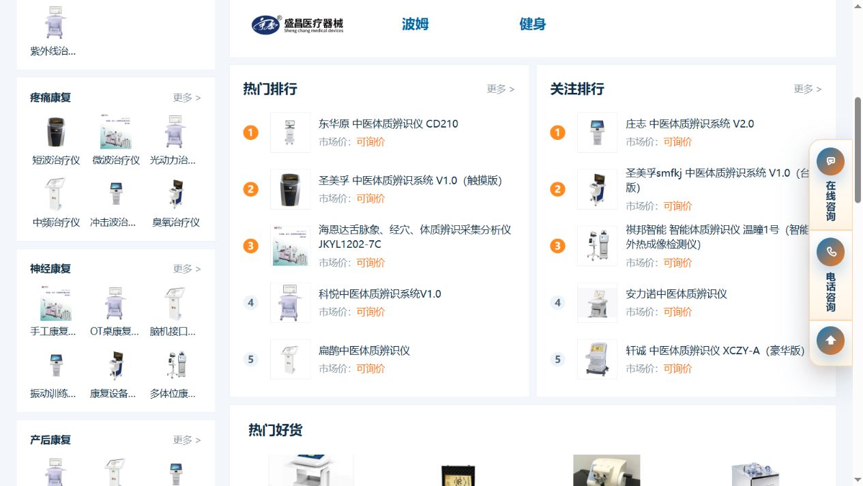This screenshot has width=863, height=486.
Task: Open 多体位康复 product icon
Action: 175,366
